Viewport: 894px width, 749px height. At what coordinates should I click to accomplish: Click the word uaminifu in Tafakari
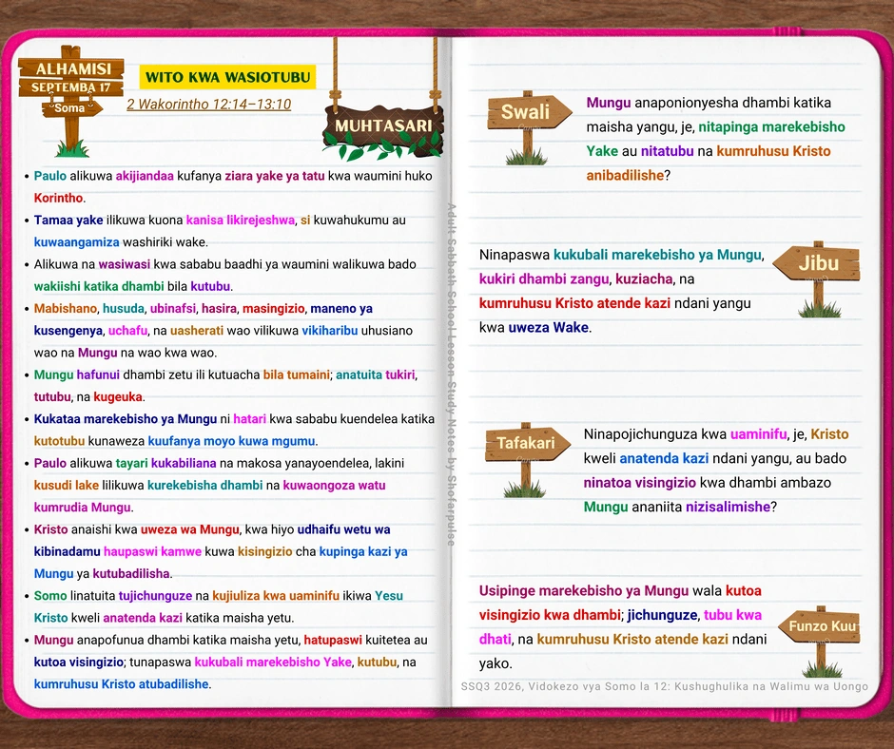click(758, 434)
